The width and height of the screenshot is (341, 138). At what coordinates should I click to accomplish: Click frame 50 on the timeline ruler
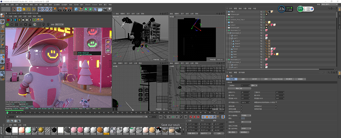(x=123, y=113)
